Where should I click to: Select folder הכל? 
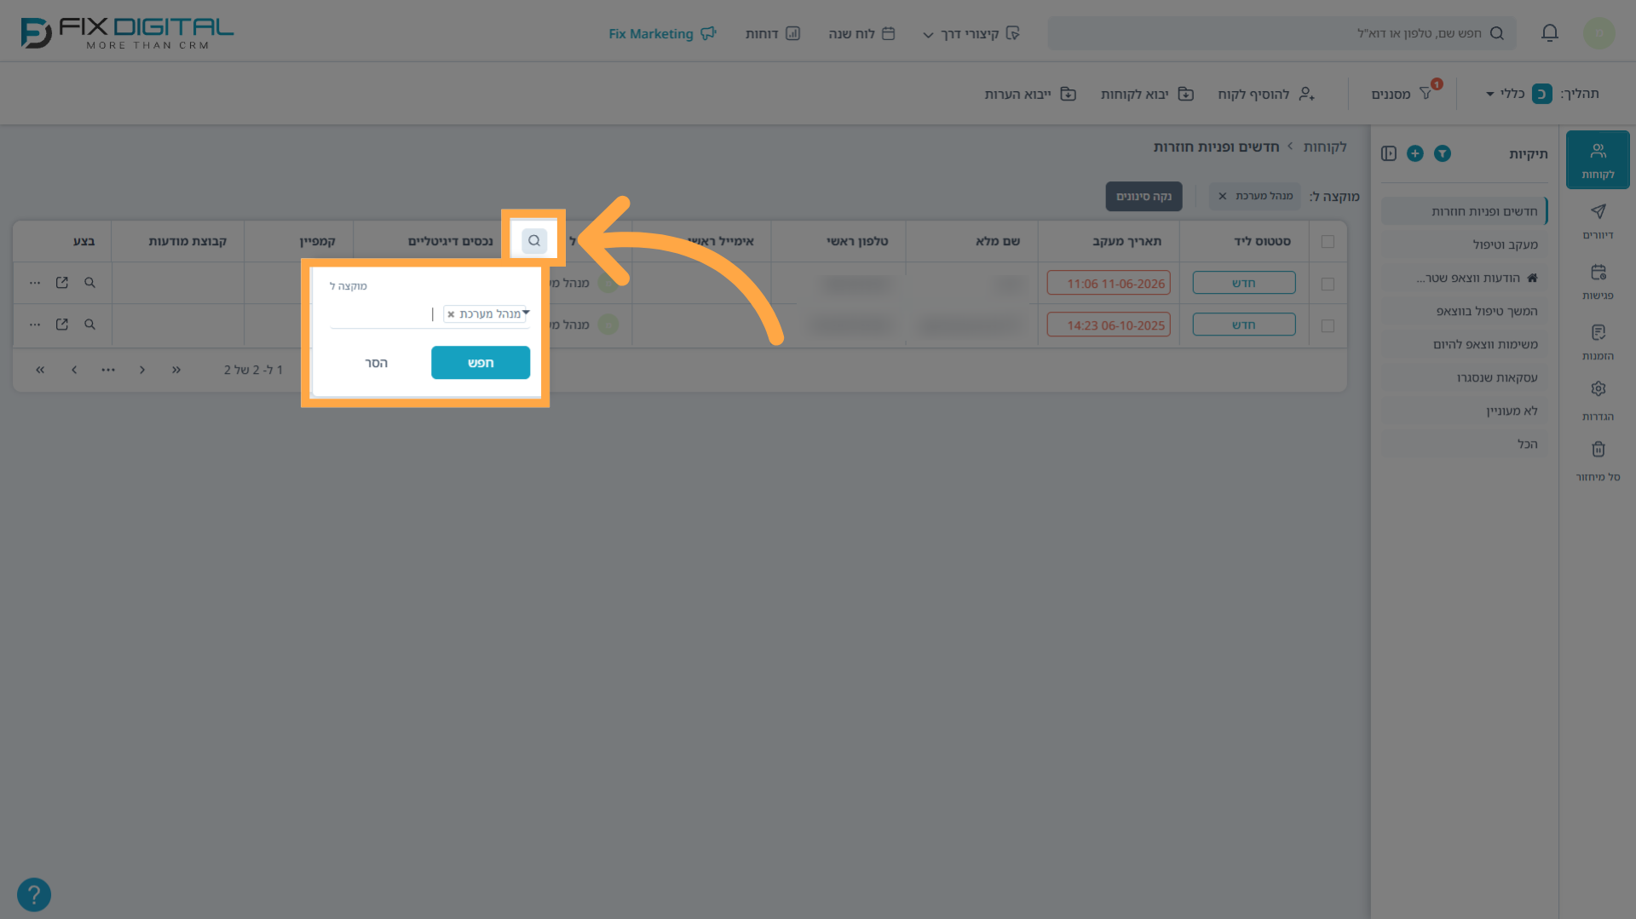pos(1464,444)
